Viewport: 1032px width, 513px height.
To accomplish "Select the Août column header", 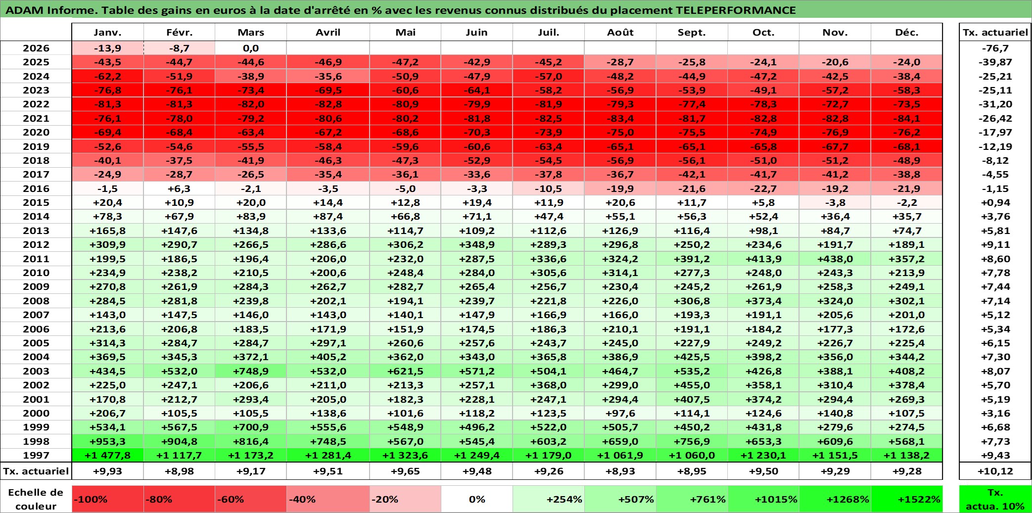I will (x=620, y=32).
